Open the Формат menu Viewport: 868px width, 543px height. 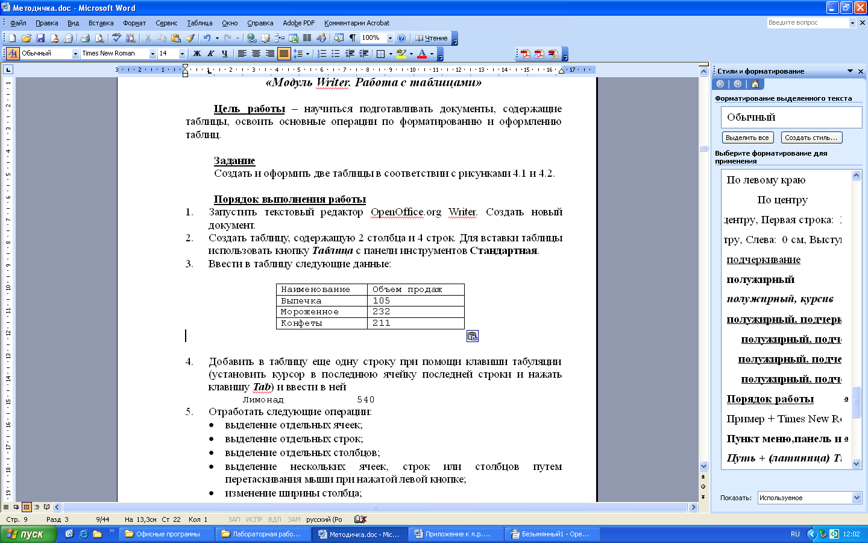pos(134,23)
